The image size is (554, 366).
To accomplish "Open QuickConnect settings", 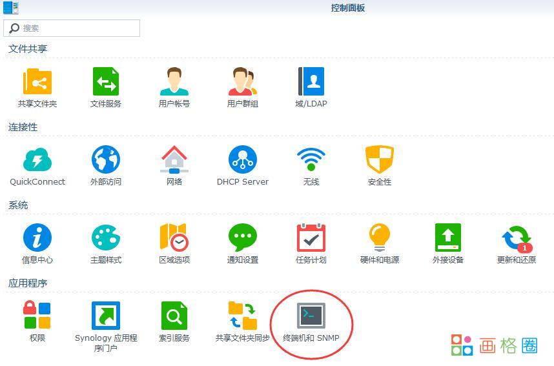I will 37,159.
